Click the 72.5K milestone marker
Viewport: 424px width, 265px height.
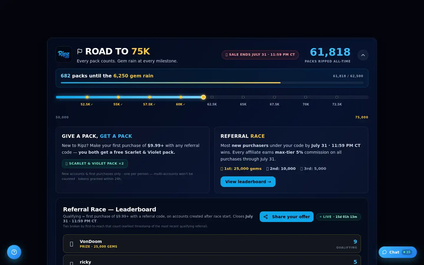coord(337,97)
